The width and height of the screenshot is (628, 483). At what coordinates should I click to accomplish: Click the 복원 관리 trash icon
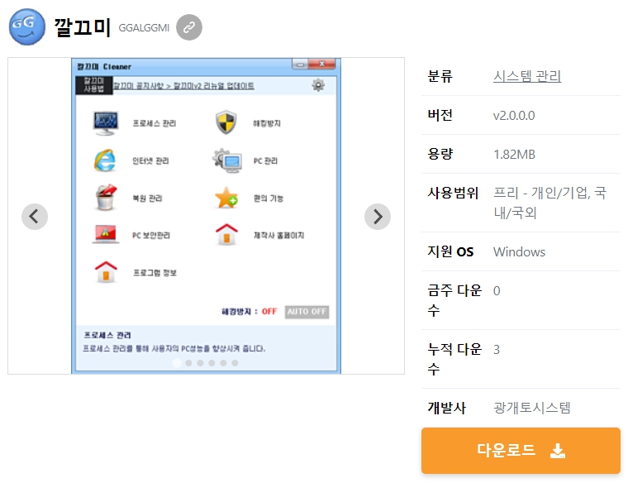click(106, 197)
